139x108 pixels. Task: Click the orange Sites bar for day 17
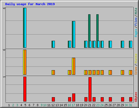click(74, 66)
